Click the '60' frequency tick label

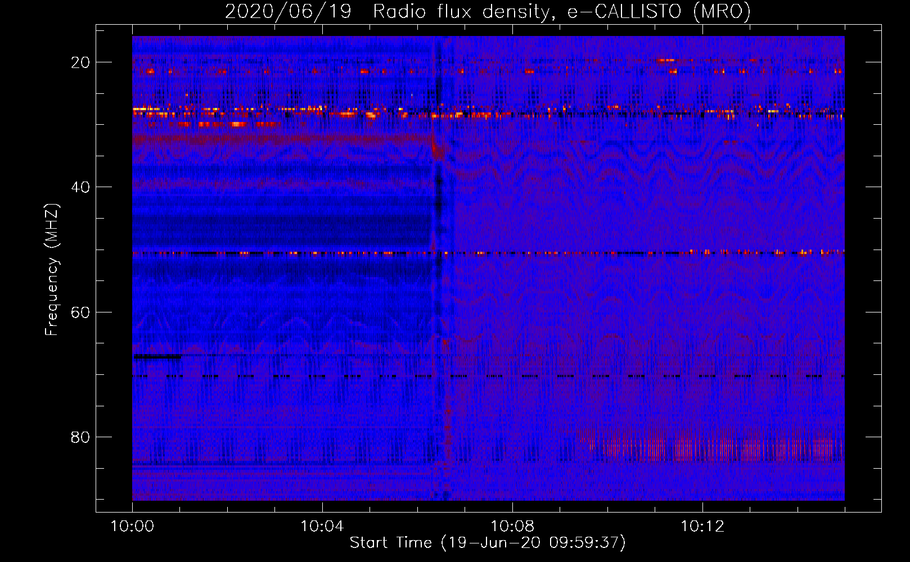click(x=81, y=312)
